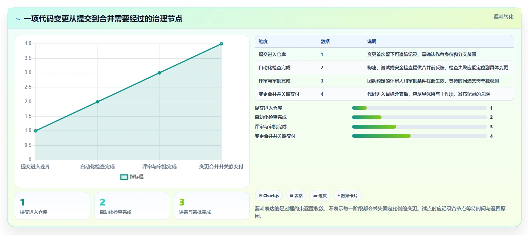Click the chart x-axis label 变更合并并关联交付
This screenshot has height=235, width=529.
(221, 167)
